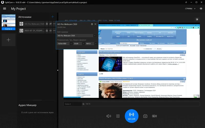Open the hamburger main menu
Image resolution: width=205 pixels, height=128 pixels.
coord(5,9)
